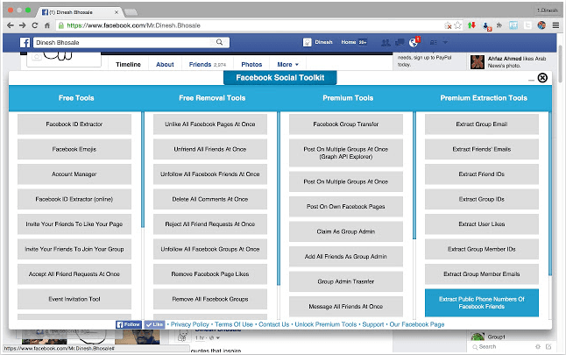Open the Terms Of Use footer link
This screenshot has height=355, width=566.
pyautogui.click(x=234, y=324)
